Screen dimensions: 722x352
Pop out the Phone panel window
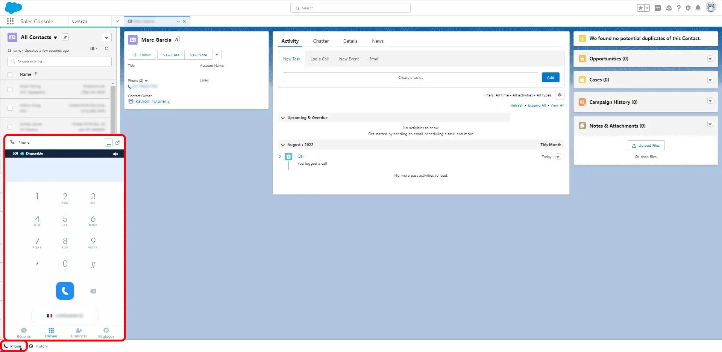(x=118, y=143)
